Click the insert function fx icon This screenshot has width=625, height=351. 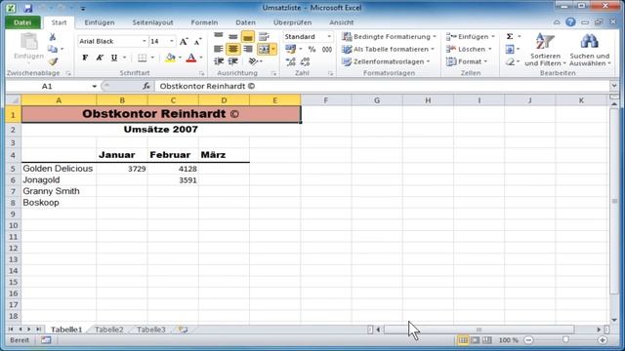146,86
